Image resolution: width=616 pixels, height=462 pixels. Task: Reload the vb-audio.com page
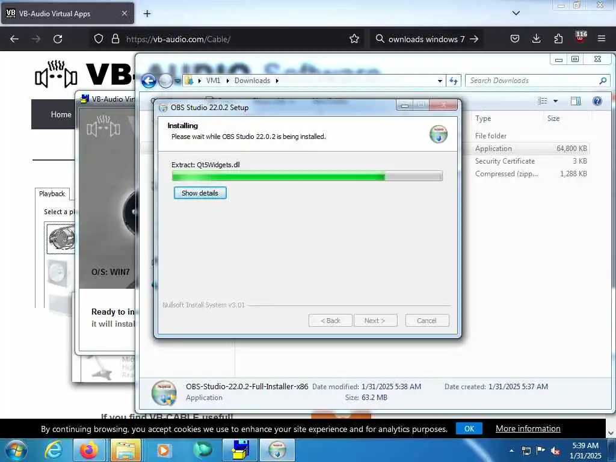(58, 39)
